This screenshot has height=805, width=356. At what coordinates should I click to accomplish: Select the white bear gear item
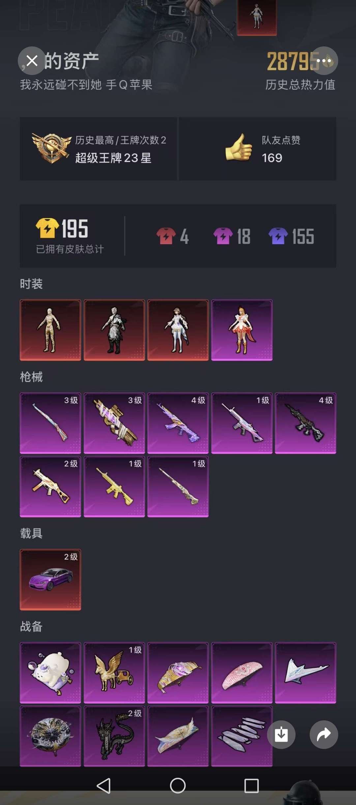pos(50,673)
